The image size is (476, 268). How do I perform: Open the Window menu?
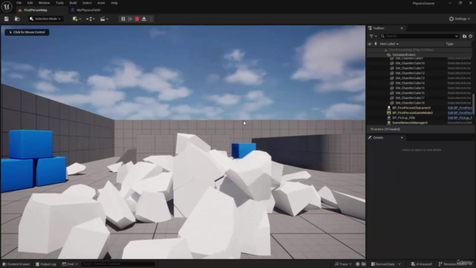pyautogui.click(x=44, y=3)
